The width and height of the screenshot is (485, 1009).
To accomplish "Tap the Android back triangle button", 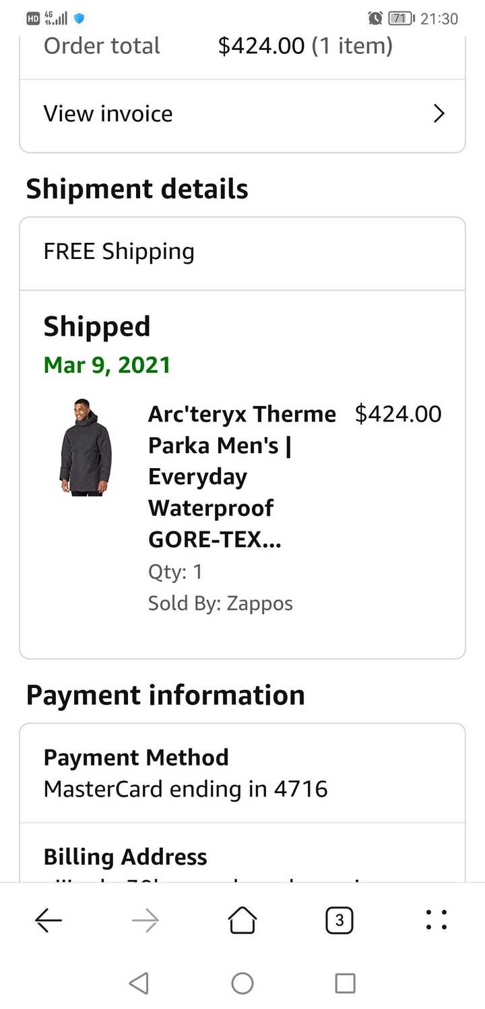I will 139,983.
